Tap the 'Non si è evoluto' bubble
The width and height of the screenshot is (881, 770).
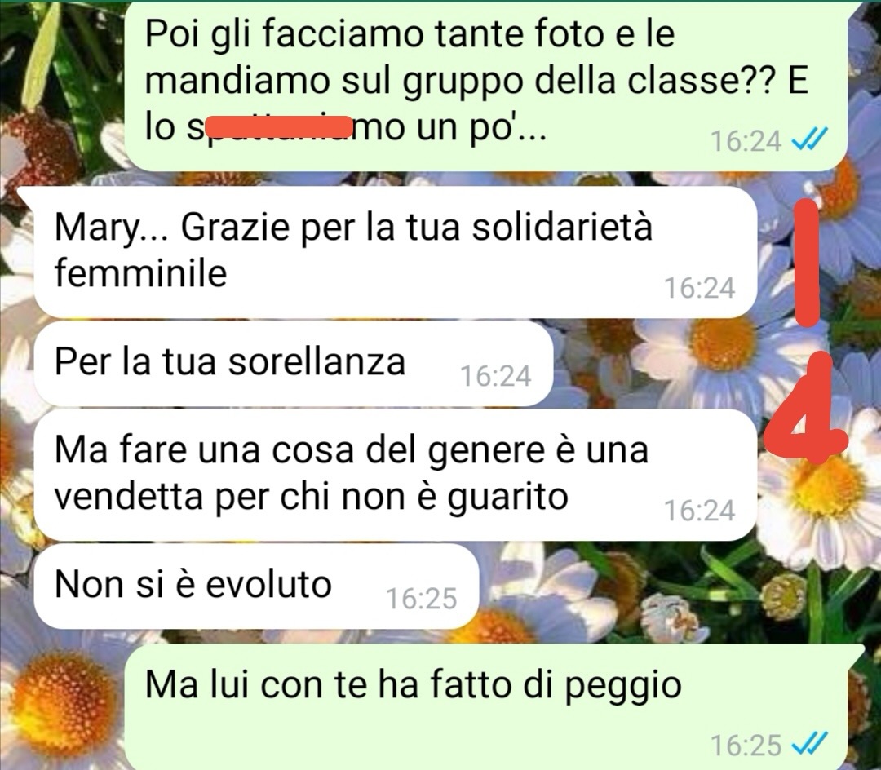click(x=256, y=586)
